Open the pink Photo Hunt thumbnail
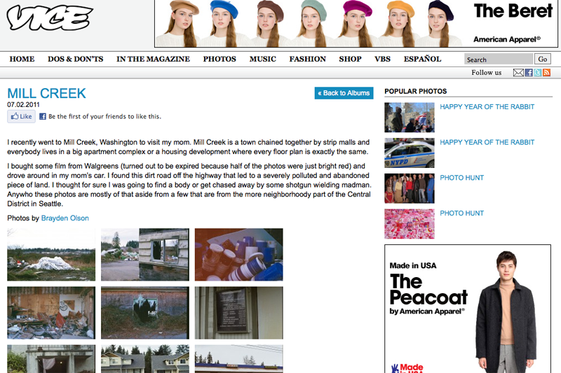Image resolution: width=561 pixels, height=373 pixels. pos(410,224)
